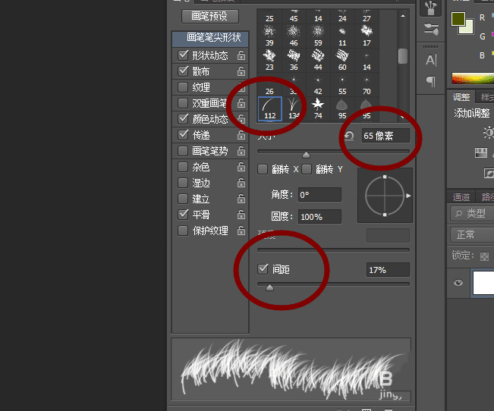The image size is (494, 411).
Task: Click the color spectrum ramp
Action: click(473, 78)
